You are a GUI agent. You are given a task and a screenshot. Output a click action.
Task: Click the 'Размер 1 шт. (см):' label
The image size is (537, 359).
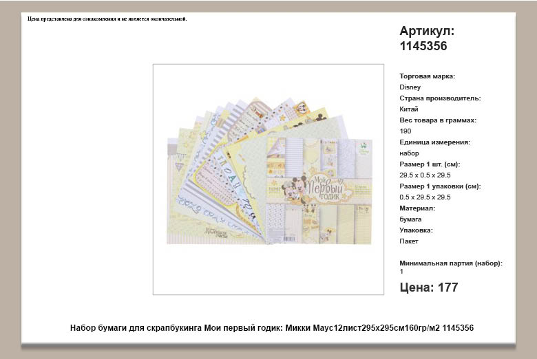(x=430, y=164)
